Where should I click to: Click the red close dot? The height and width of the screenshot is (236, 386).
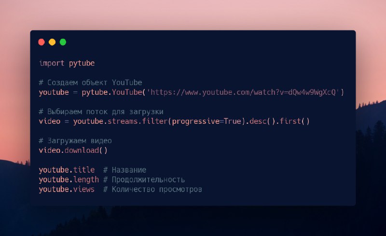coord(41,42)
